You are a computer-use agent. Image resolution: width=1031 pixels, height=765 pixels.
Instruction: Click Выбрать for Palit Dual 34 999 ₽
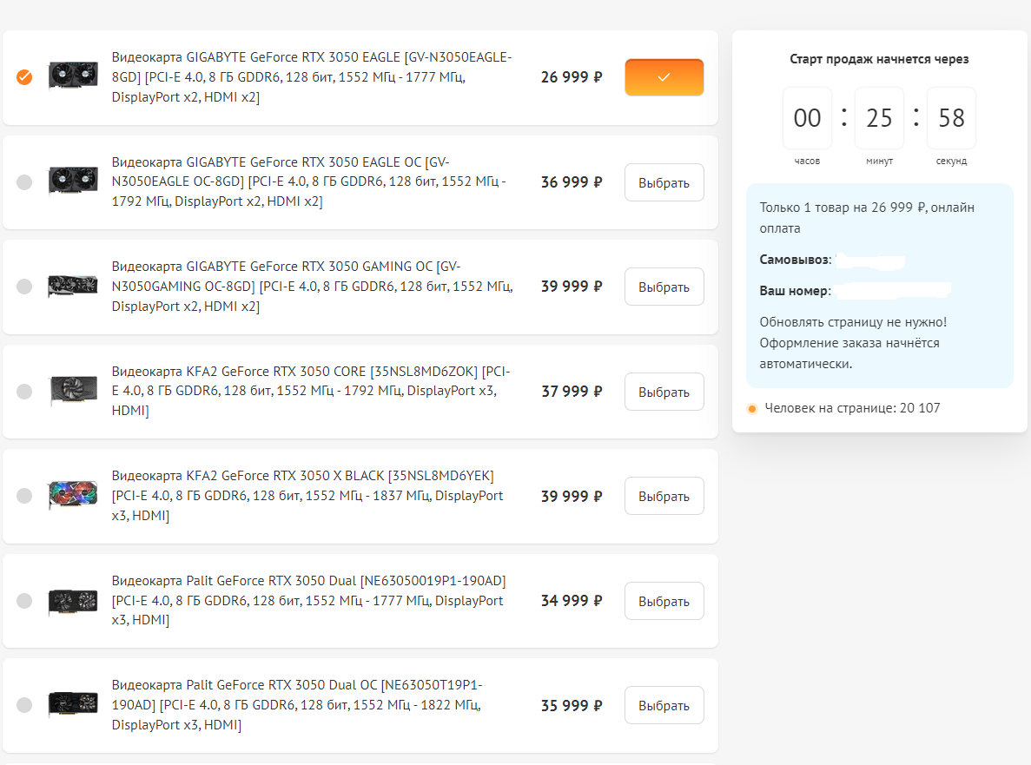tap(664, 601)
